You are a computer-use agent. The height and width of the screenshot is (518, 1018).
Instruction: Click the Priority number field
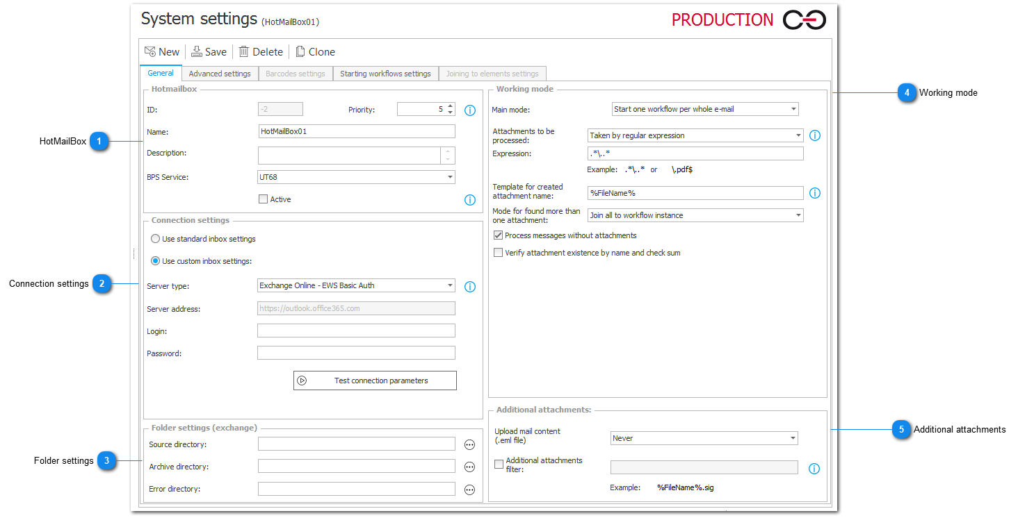coord(421,109)
